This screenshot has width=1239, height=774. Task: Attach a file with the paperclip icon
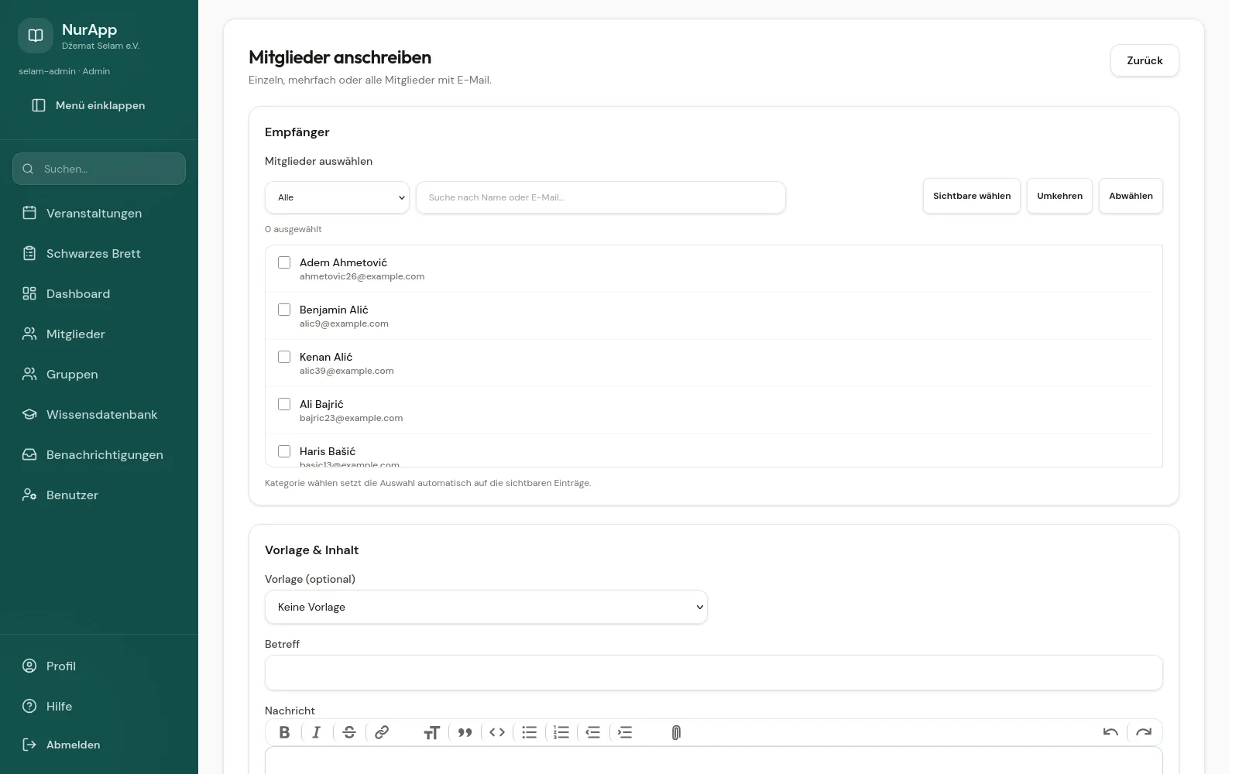click(676, 732)
